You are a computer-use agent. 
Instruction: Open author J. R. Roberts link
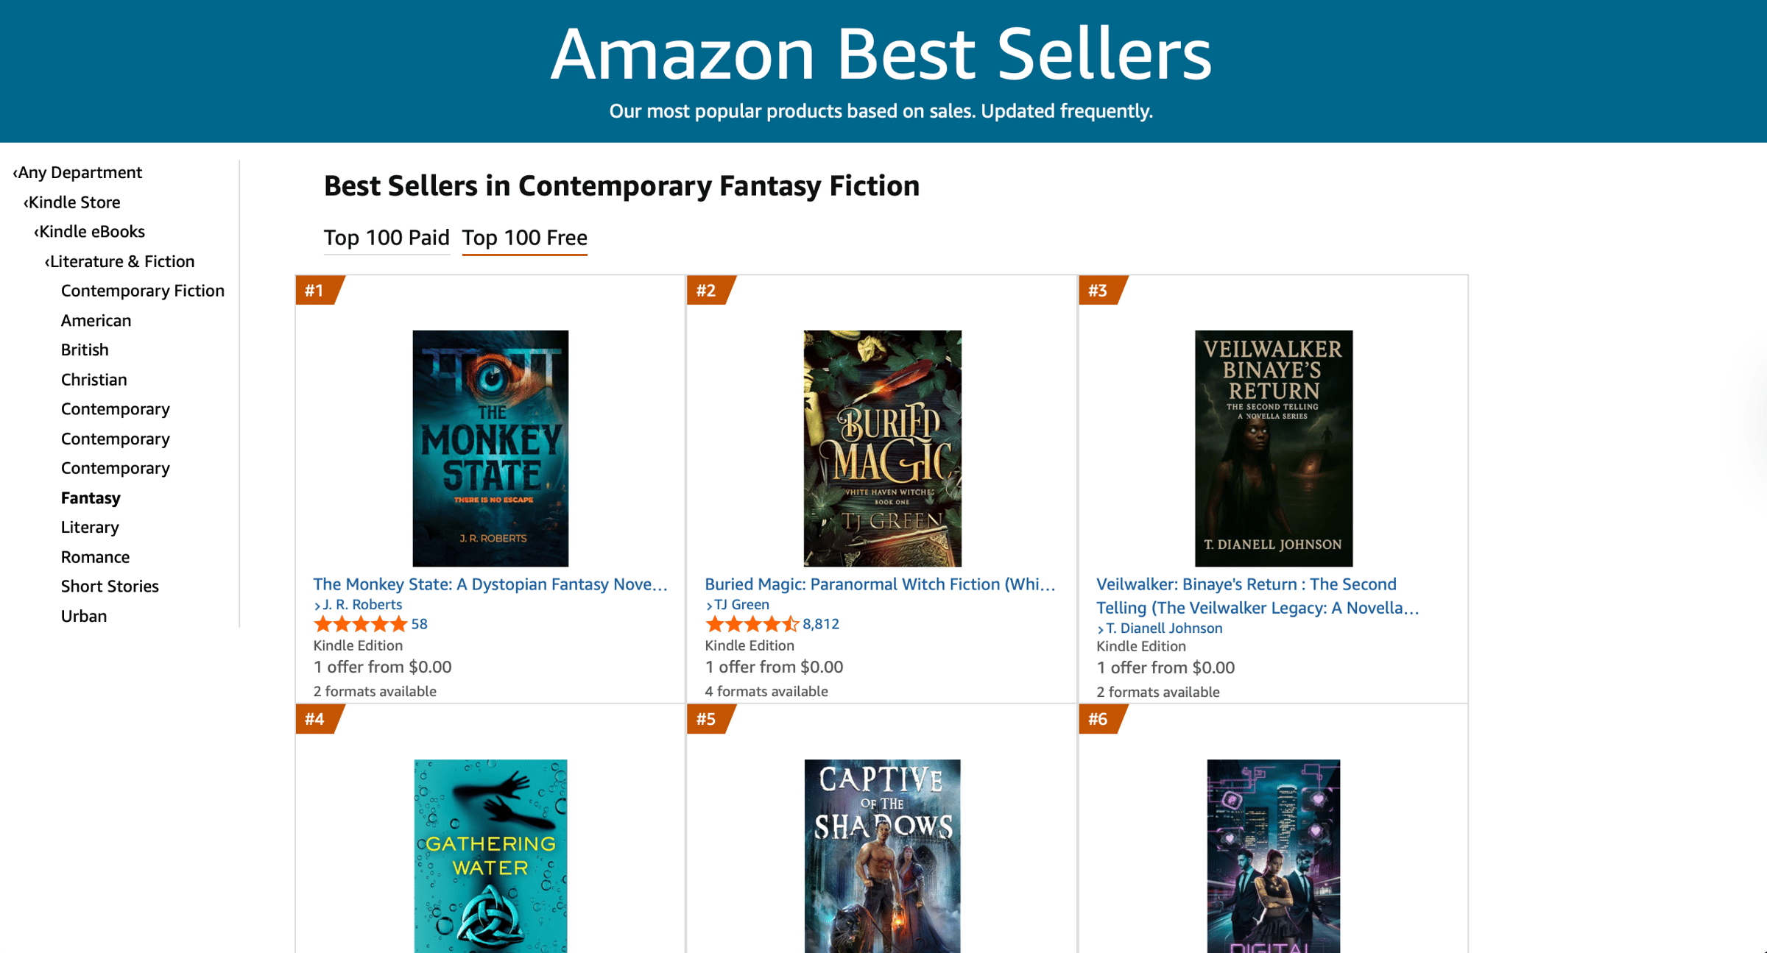[x=362, y=604]
